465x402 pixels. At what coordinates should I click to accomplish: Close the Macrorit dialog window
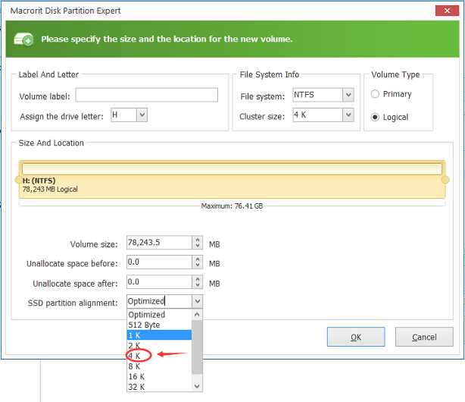[x=447, y=11]
